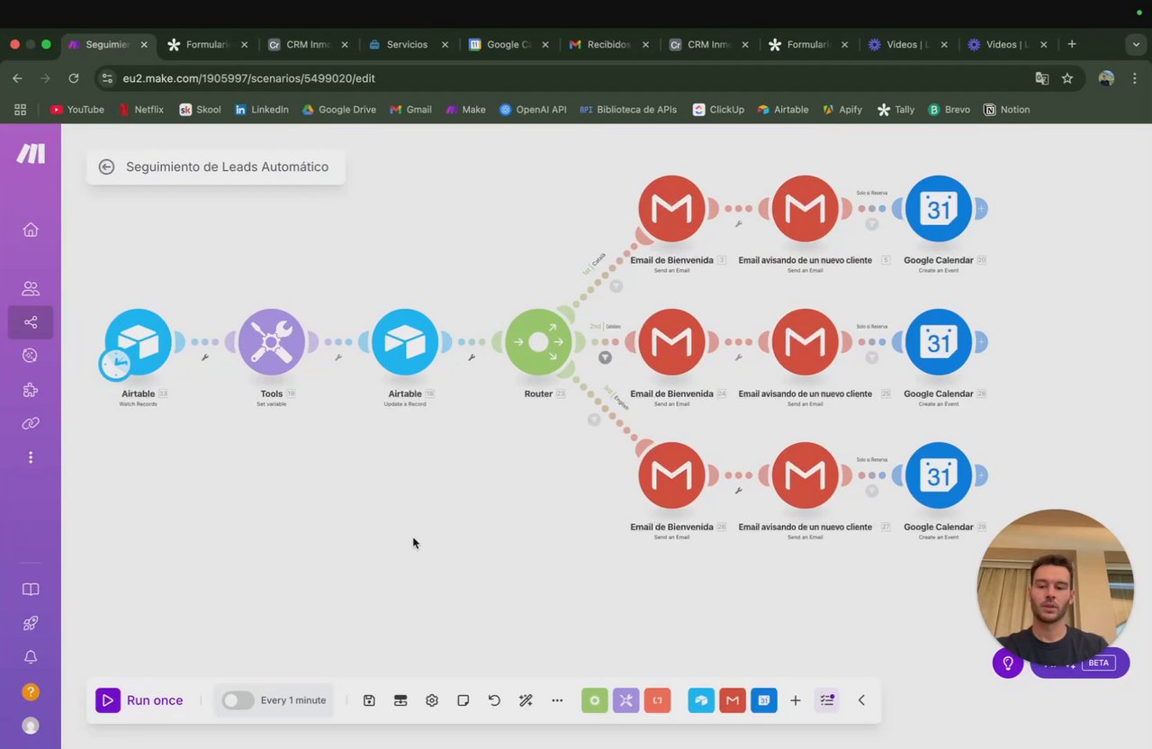The height and width of the screenshot is (749, 1152).
Task: Open Templates icon in left sidebar
Action: [x=31, y=356]
